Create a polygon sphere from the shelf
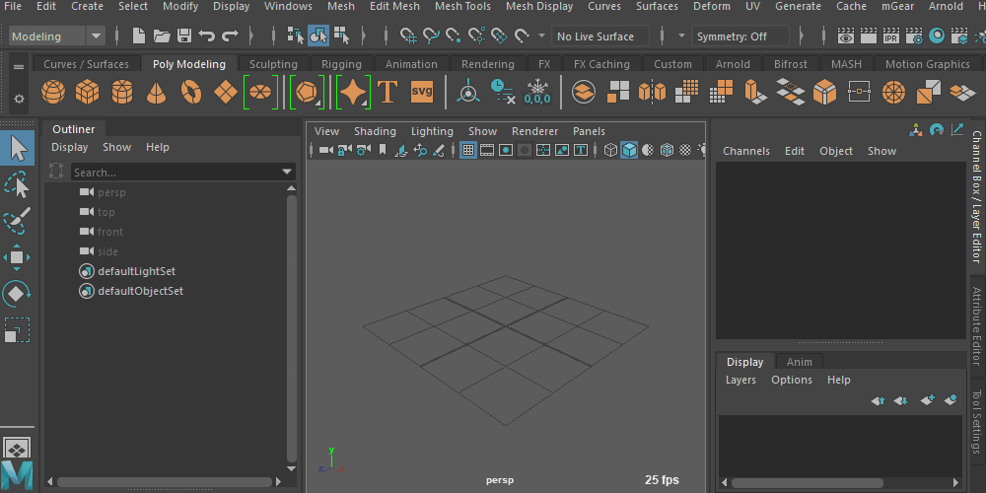 pos(53,94)
